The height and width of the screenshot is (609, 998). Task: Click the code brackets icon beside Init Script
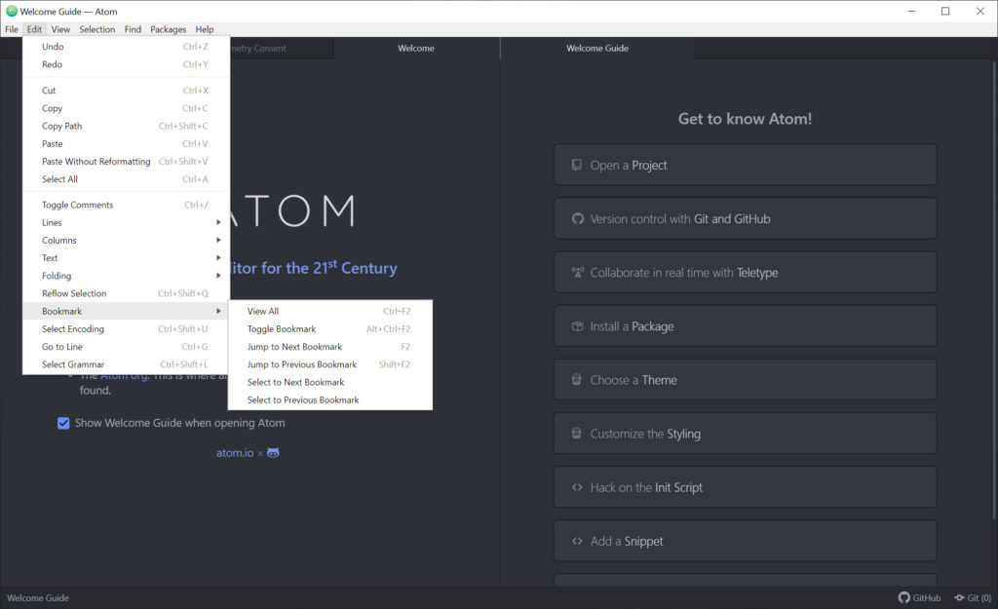(577, 487)
